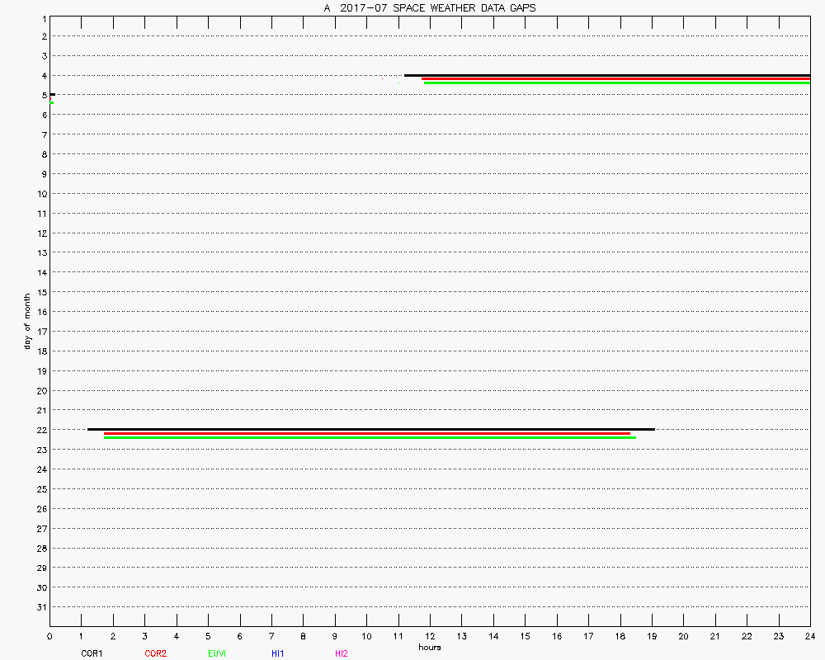This screenshot has height=660, width=825.
Task: Click the day 31 label on y-axis
Action: (x=43, y=607)
